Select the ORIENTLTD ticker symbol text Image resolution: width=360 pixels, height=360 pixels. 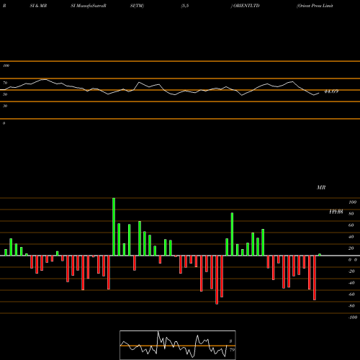[x=246, y=6]
